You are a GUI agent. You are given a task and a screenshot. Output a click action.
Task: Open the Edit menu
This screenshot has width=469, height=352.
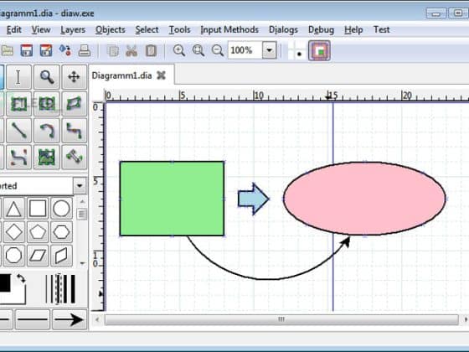tap(14, 29)
